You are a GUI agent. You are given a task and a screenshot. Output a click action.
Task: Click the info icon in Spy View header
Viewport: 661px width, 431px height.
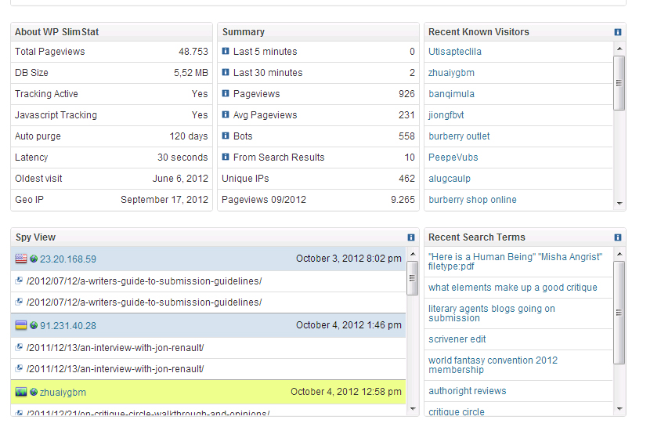pos(411,237)
